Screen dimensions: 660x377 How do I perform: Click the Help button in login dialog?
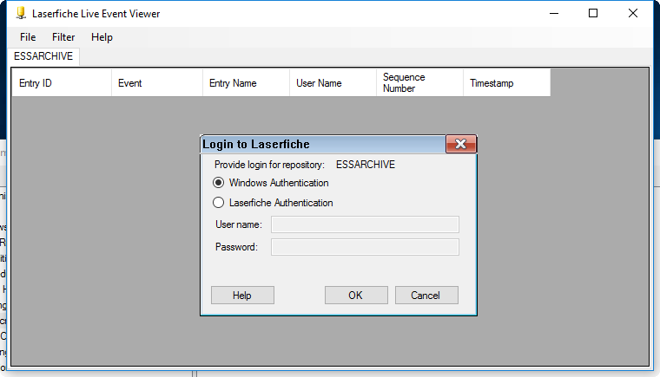coord(242,295)
